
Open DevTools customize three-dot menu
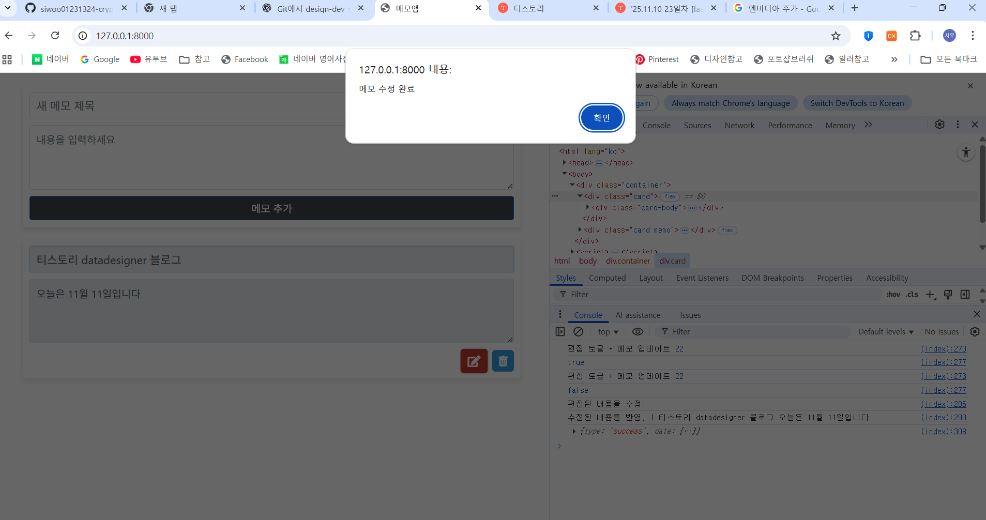pos(958,125)
